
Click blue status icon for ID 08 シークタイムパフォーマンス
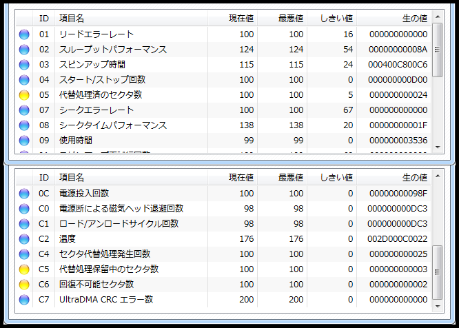point(24,125)
